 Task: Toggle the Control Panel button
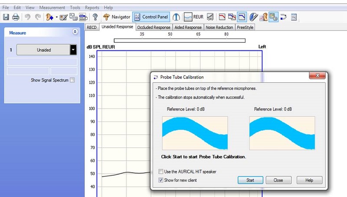click(x=151, y=17)
